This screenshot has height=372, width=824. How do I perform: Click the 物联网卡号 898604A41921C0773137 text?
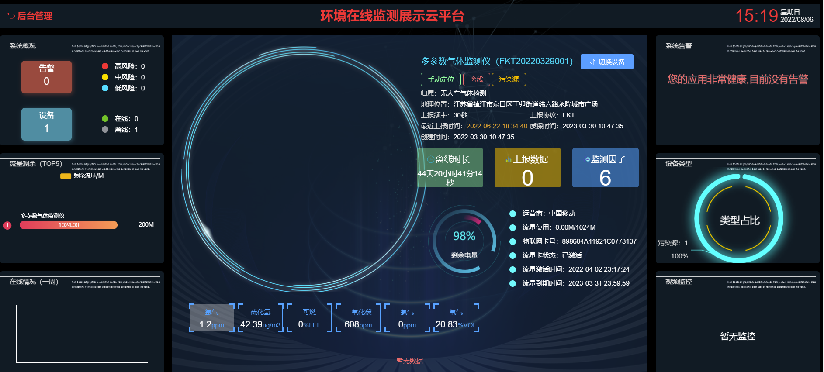pos(579,241)
